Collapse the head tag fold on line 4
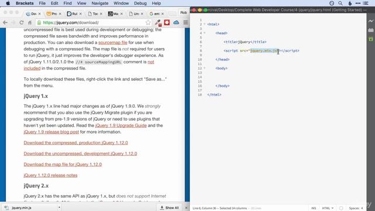The width and height of the screenshot is (375, 211). pos(204,33)
